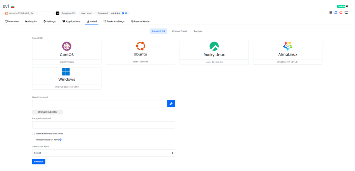This screenshot has width=355, height=171.
Task: Open Ubuntu SELECT VERSION dropdown
Action: 140,62
